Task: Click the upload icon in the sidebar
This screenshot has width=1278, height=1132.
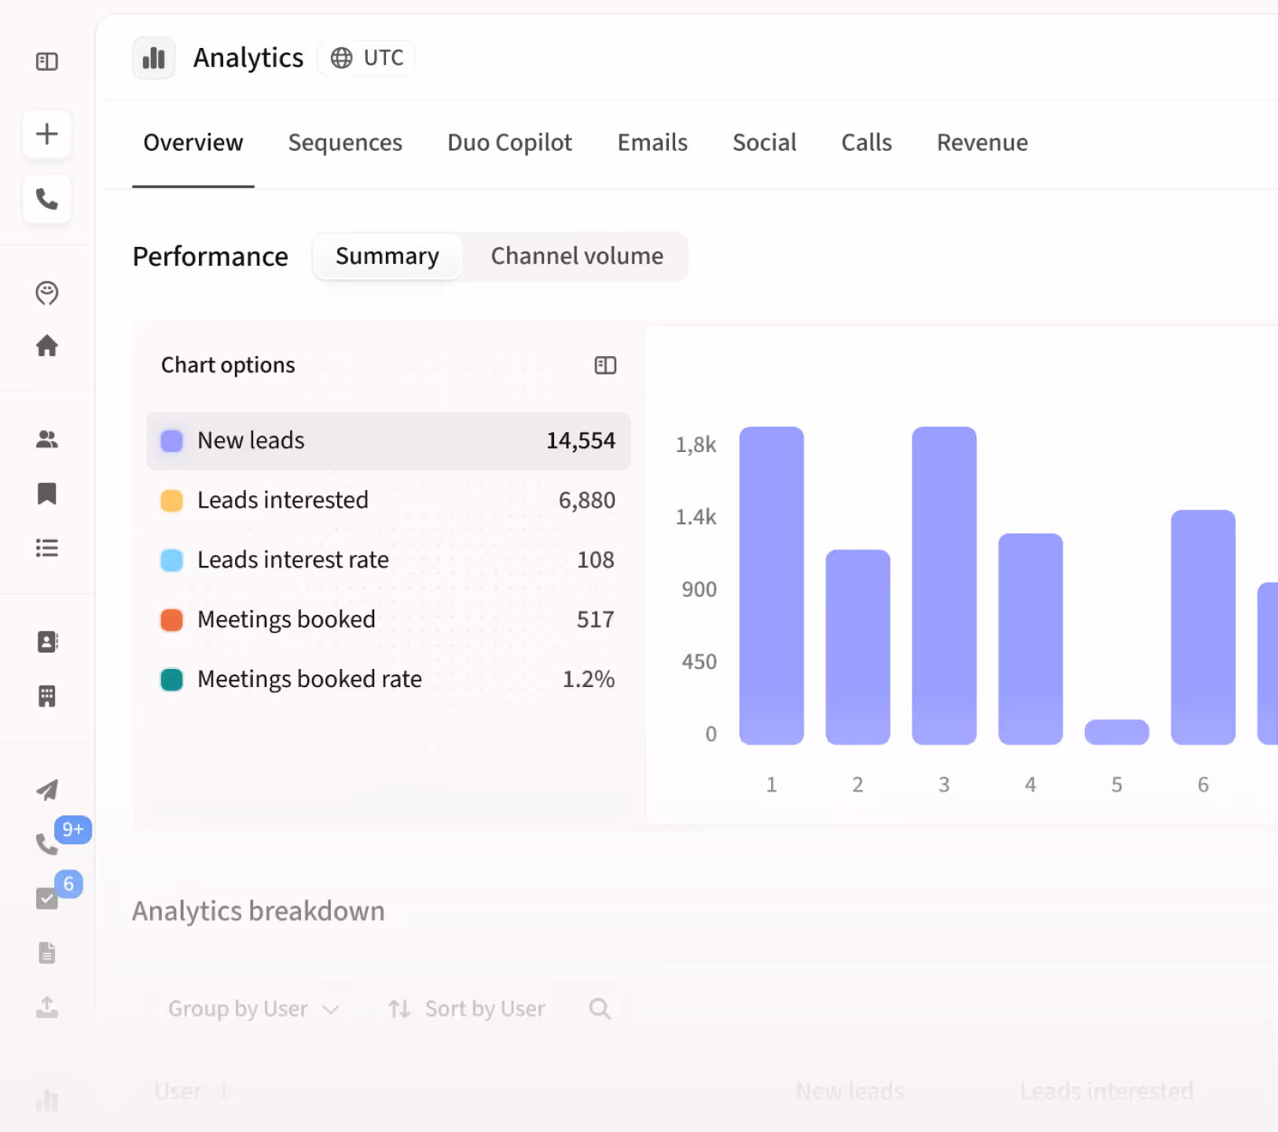Action: (x=46, y=1008)
